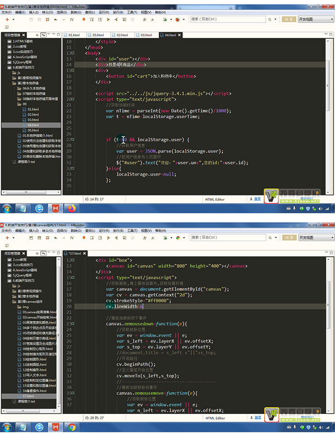335x437 pixels.
Task: Click the undo arrow in bottom window toolbar
Action: (x=56, y=238)
